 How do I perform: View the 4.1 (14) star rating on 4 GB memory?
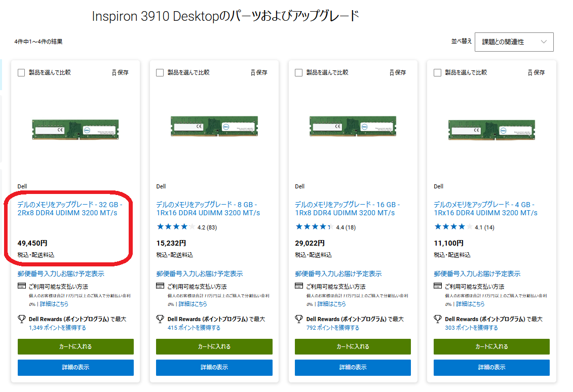(x=464, y=227)
